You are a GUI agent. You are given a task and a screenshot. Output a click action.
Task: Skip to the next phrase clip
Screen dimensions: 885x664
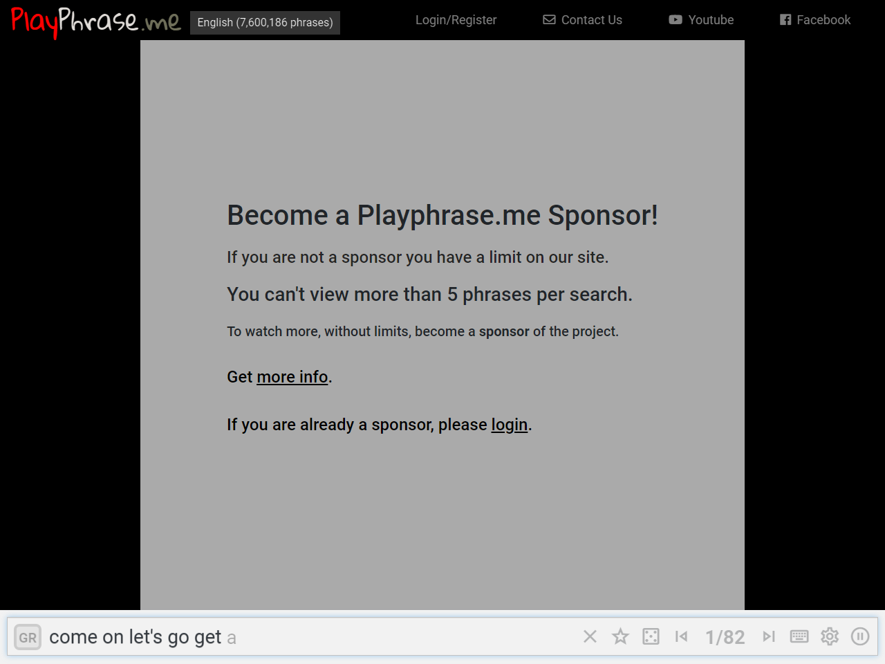coord(769,636)
